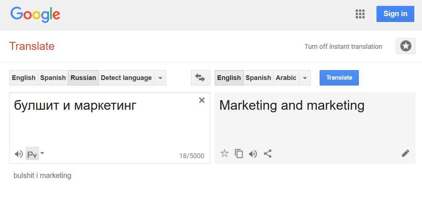This screenshot has width=422, height=200.
Task: Click the 18/5000 character counter
Action: tap(192, 156)
